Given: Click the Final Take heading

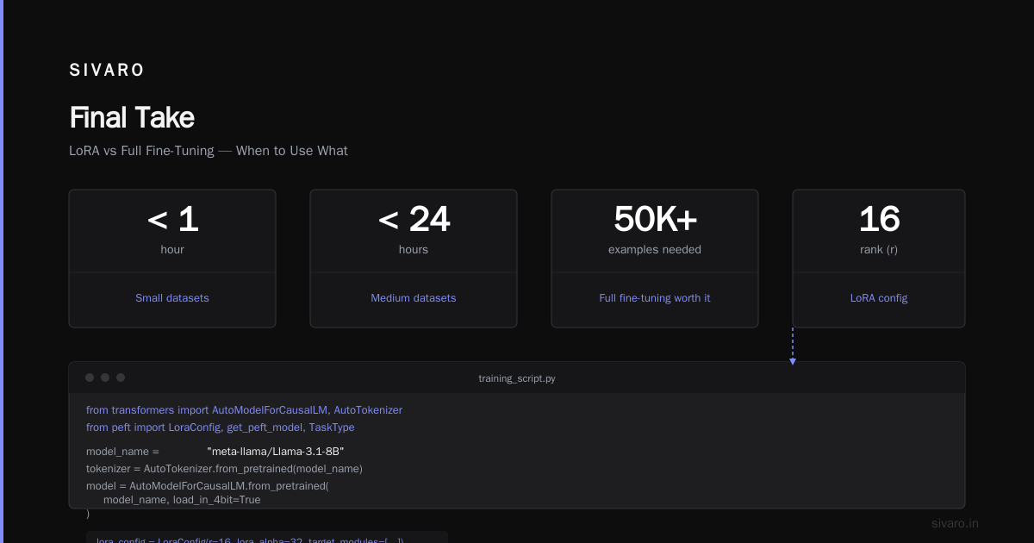Looking at the screenshot, I should tap(132, 117).
